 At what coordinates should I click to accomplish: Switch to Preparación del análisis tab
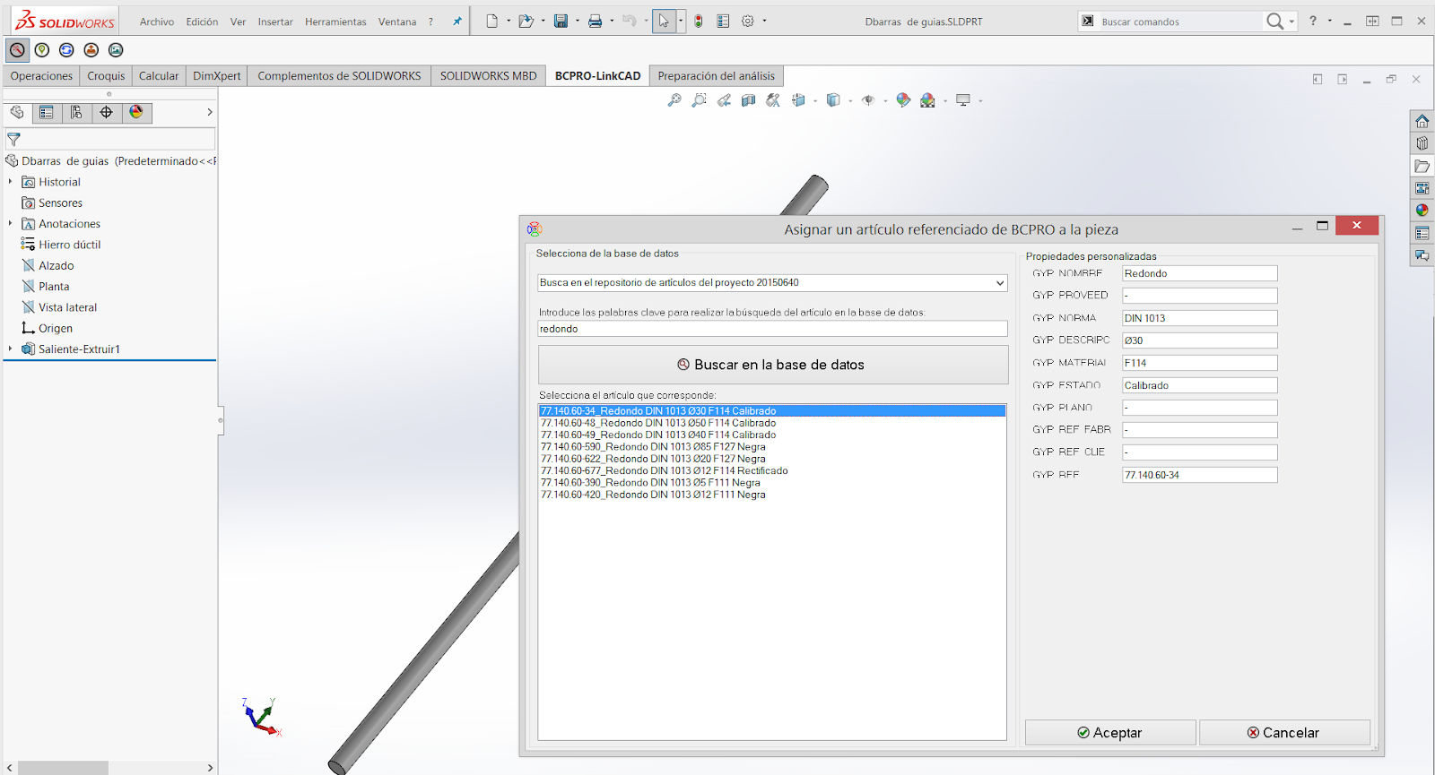point(717,76)
